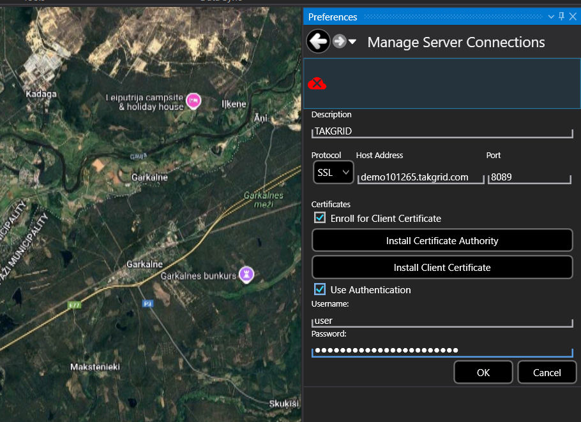Open the navigation history dropdown arrow
The image size is (581, 422).
click(352, 42)
